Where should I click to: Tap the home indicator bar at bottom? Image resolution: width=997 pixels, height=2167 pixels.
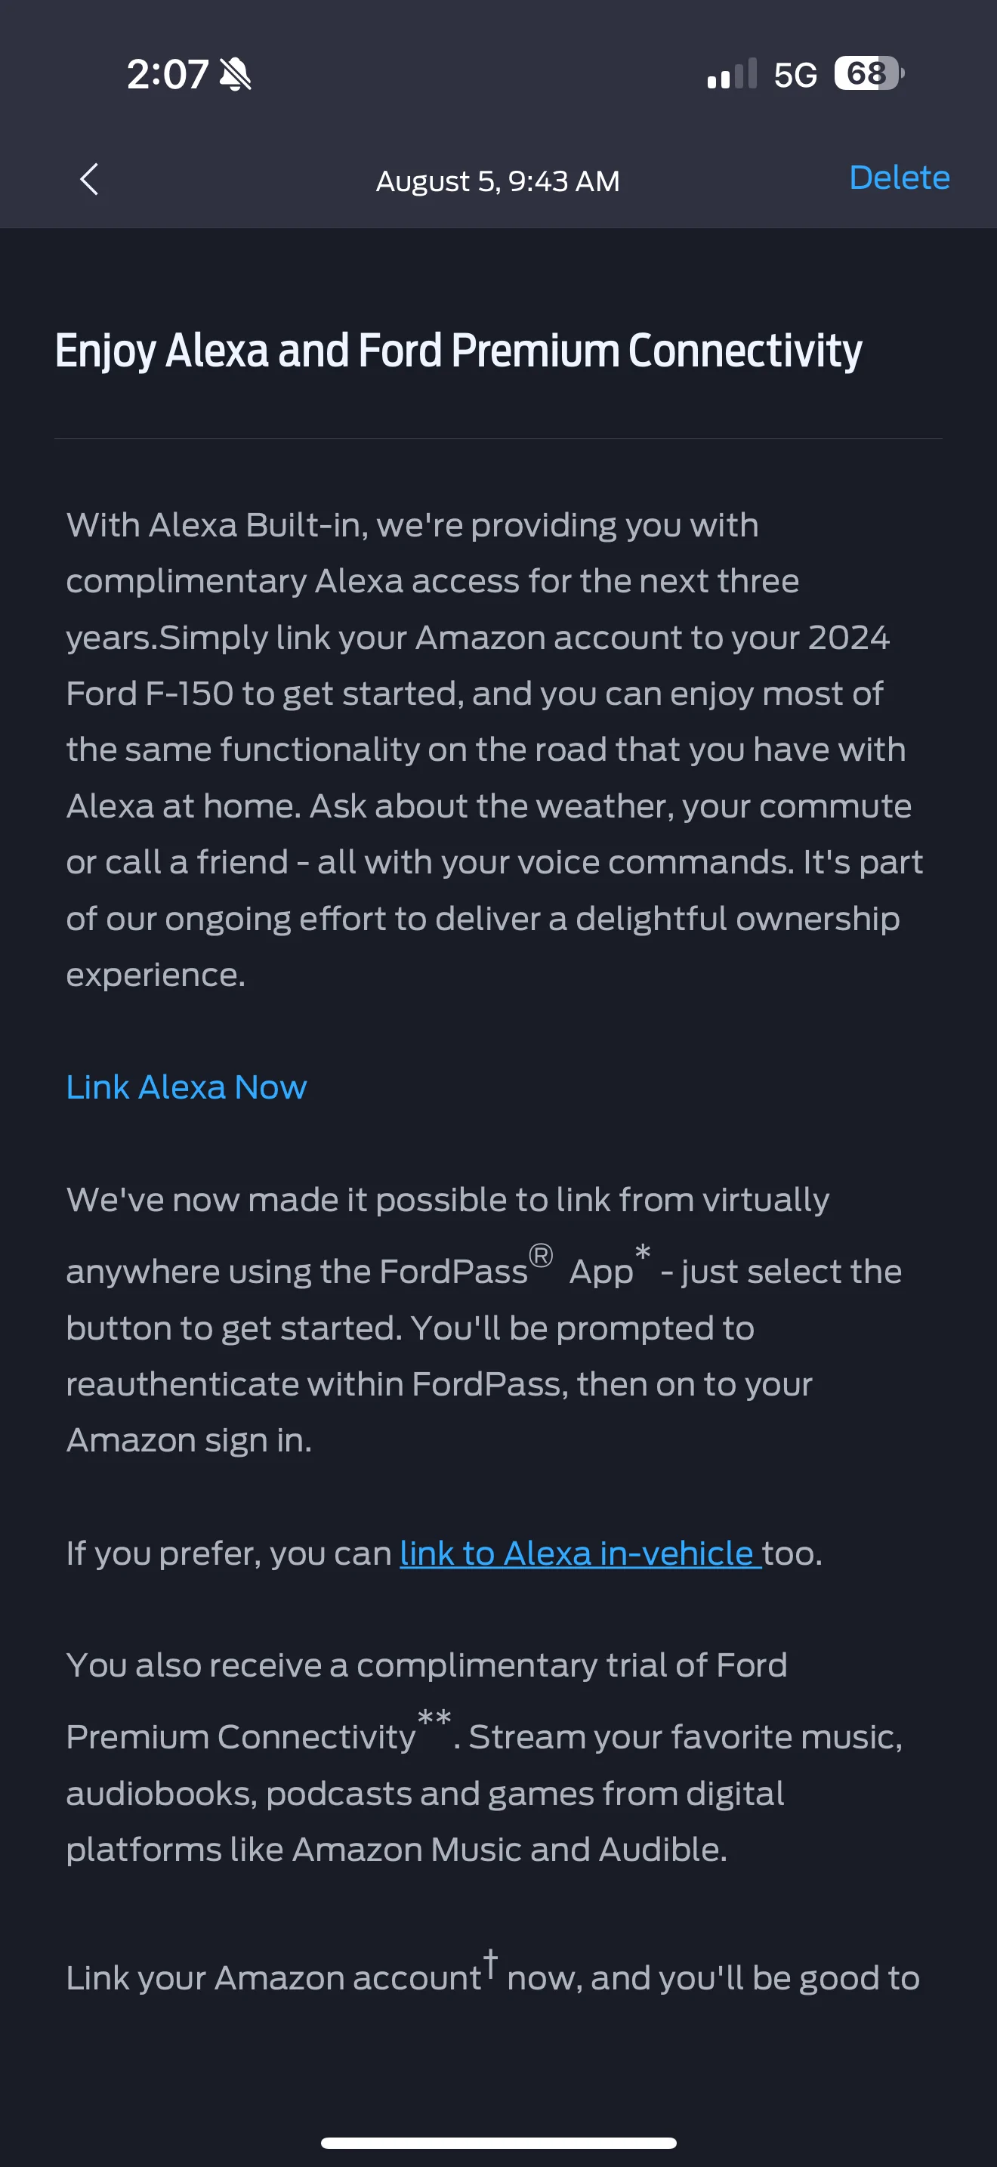tap(498, 2143)
